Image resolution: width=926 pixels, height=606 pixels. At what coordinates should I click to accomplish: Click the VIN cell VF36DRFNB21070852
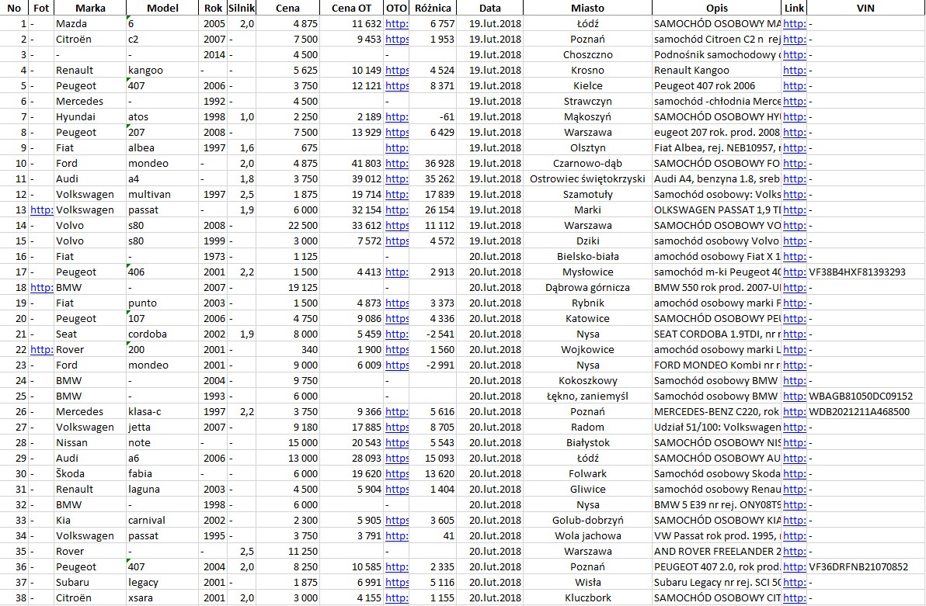tap(865, 566)
